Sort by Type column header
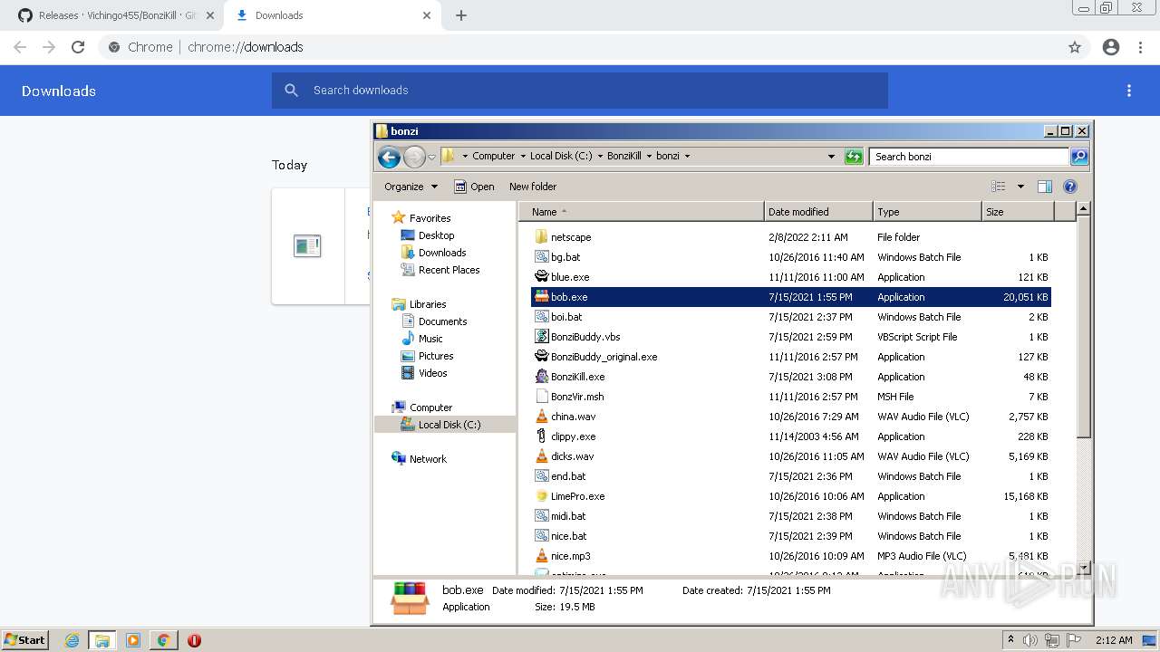This screenshot has height=652, width=1160. (x=927, y=212)
